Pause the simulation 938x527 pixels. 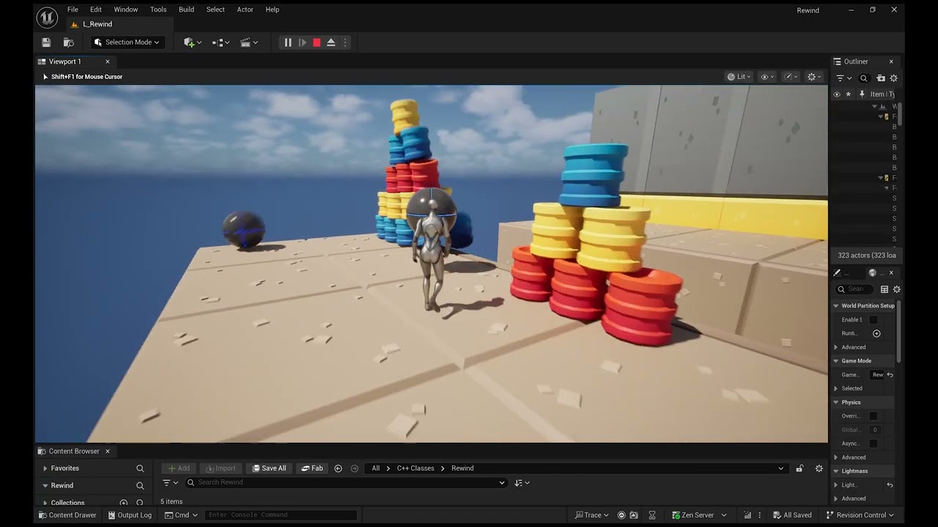point(288,42)
